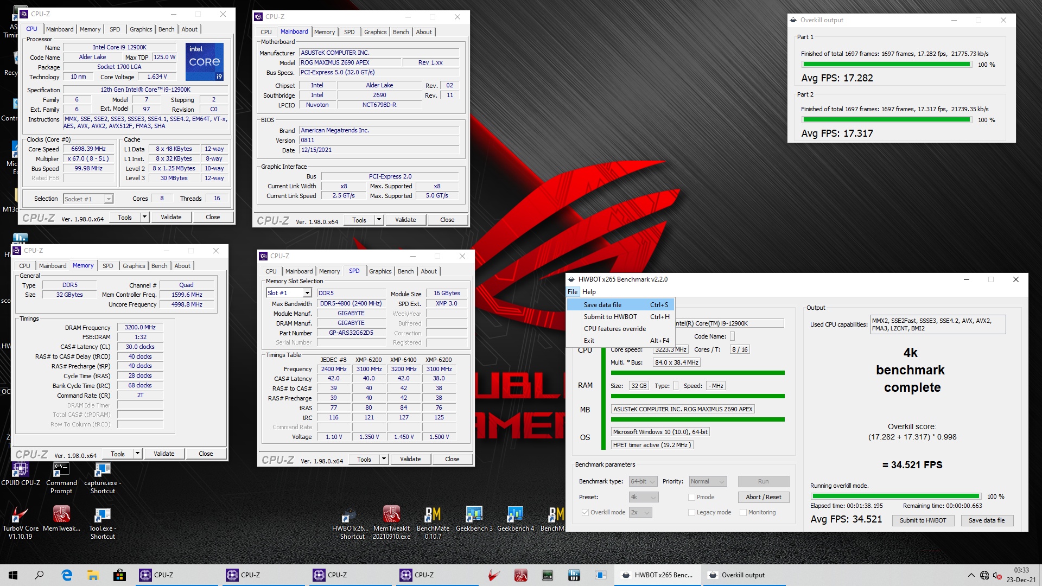Open the taskbar search icon
Viewport: 1042px width, 586px height.
point(39,575)
